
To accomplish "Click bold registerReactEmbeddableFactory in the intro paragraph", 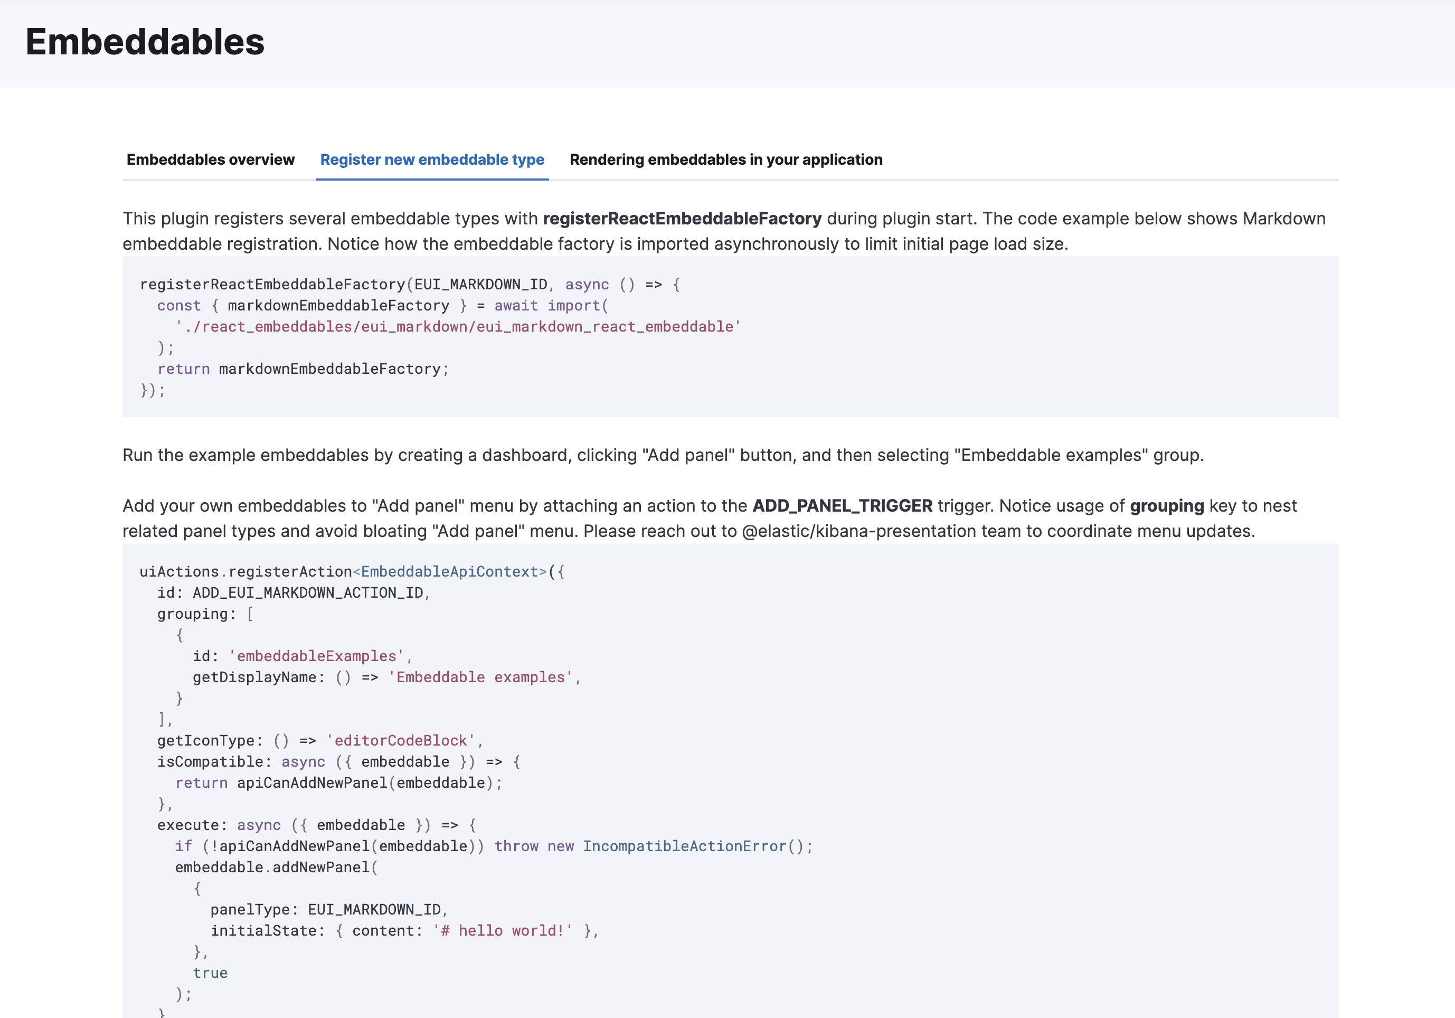I will (x=682, y=219).
